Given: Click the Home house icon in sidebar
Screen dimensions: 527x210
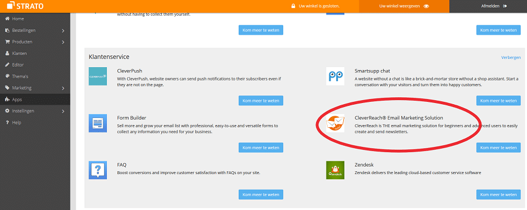Looking at the screenshot, I should click(7, 19).
